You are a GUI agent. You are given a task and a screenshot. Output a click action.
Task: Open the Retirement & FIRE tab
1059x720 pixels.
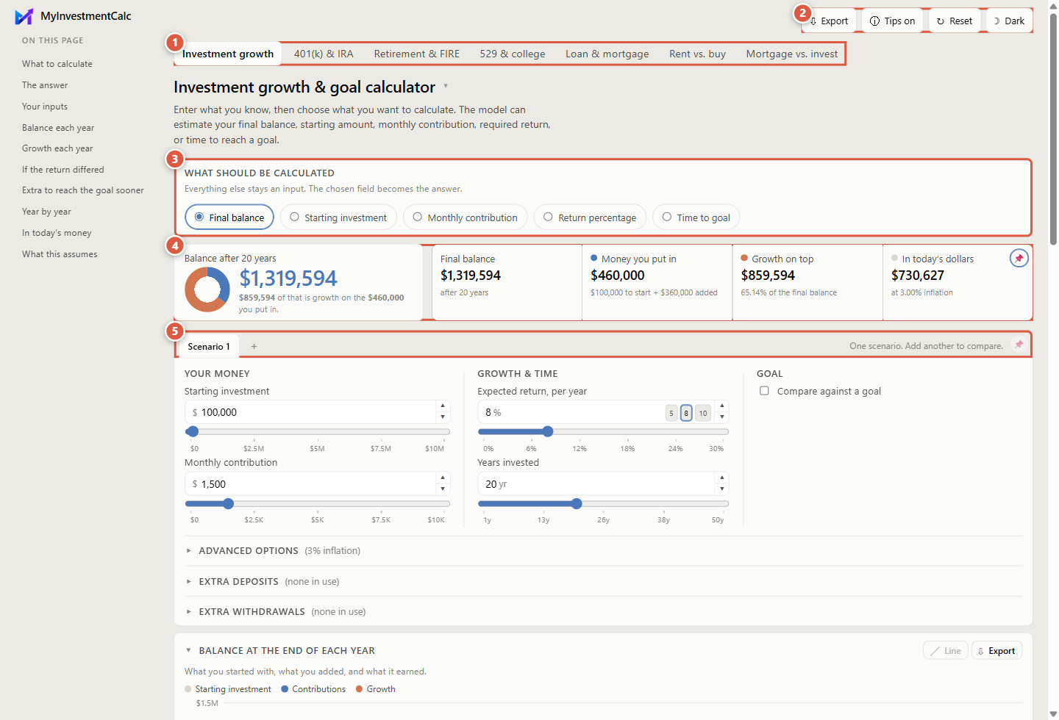(417, 54)
